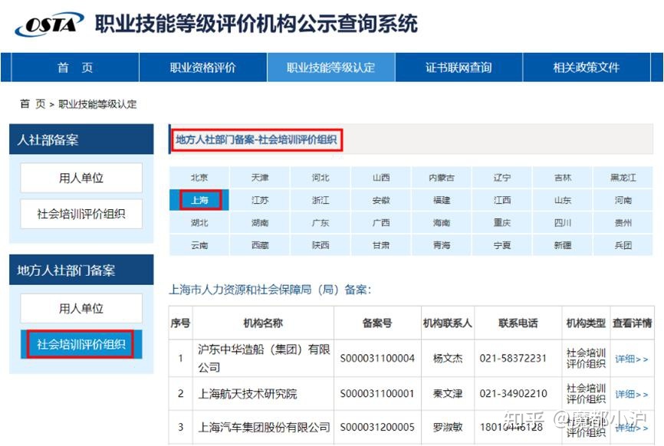664x446 pixels.
Task: Choose the 西藏 region cell
Action: point(260,245)
